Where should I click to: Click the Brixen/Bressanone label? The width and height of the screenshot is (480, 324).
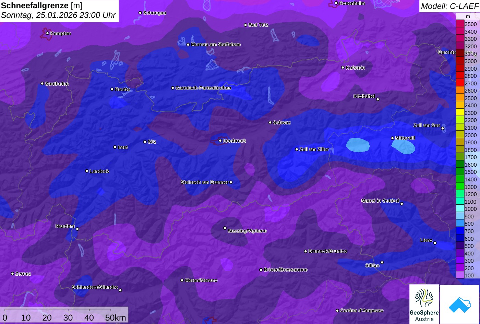tap(286, 270)
